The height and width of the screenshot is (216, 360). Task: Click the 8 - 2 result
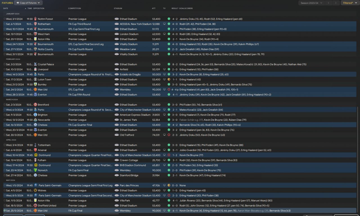pos(175,64)
